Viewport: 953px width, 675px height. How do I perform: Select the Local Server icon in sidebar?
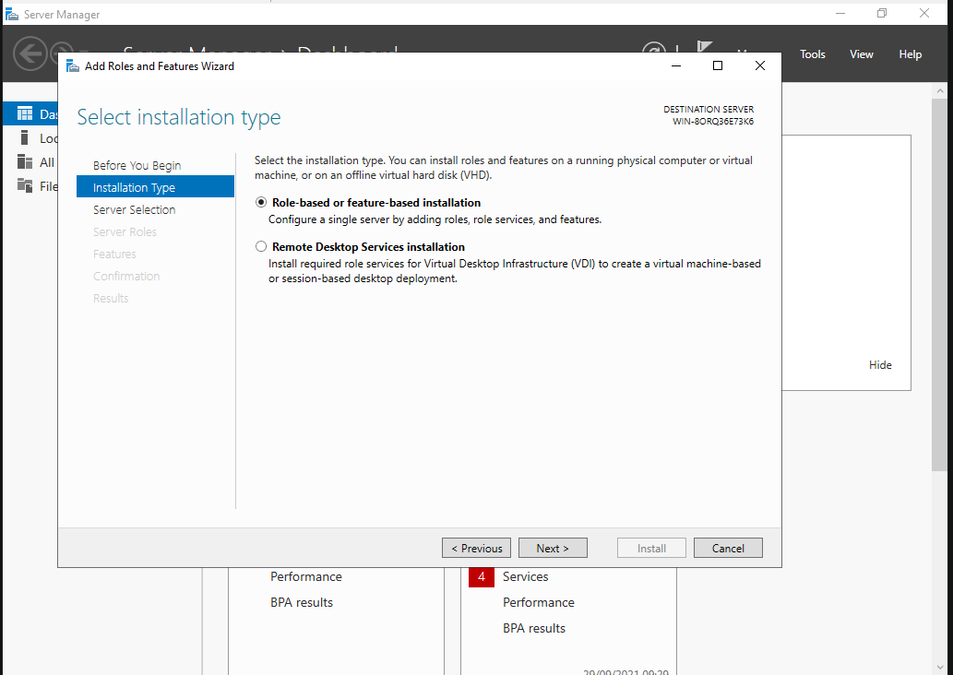tap(24, 138)
